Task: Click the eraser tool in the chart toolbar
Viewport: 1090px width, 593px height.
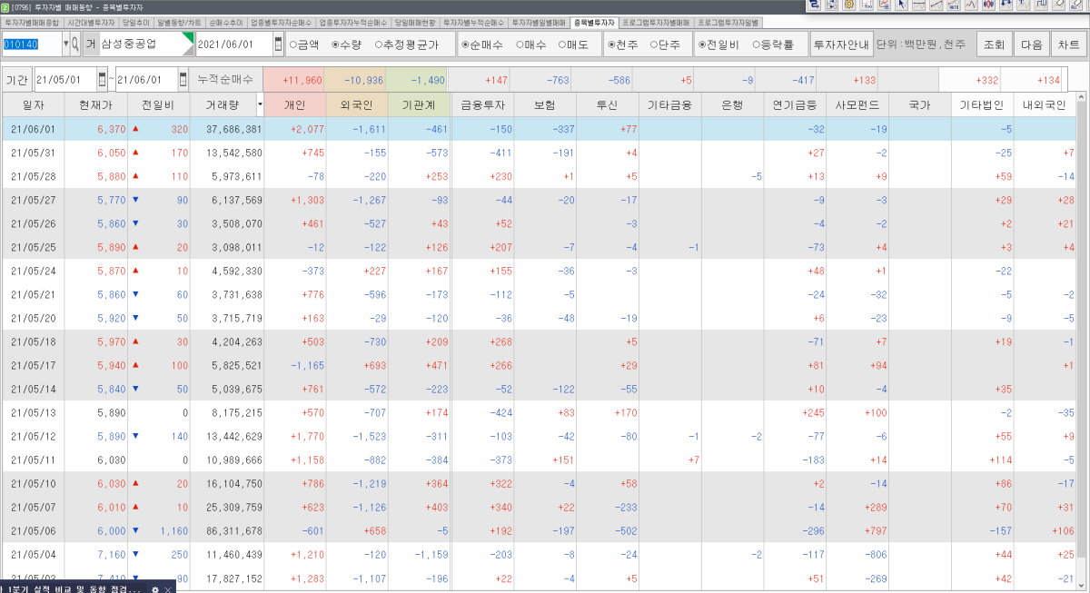Action: coord(1058,5)
